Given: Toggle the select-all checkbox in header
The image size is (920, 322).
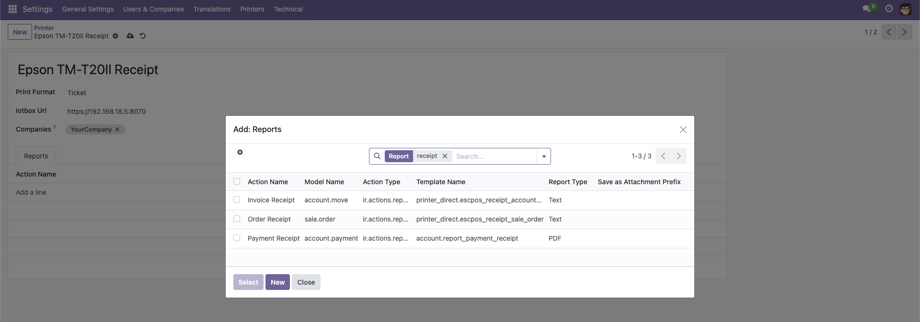Looking at the screenshot, I should [237, 181].
